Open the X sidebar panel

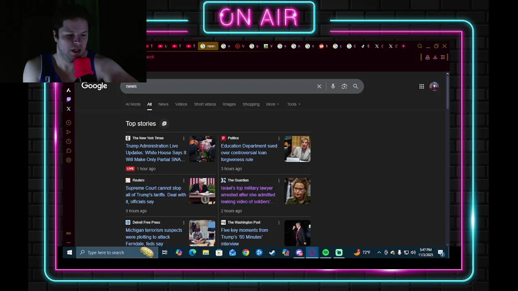click(x=68, y=109)
